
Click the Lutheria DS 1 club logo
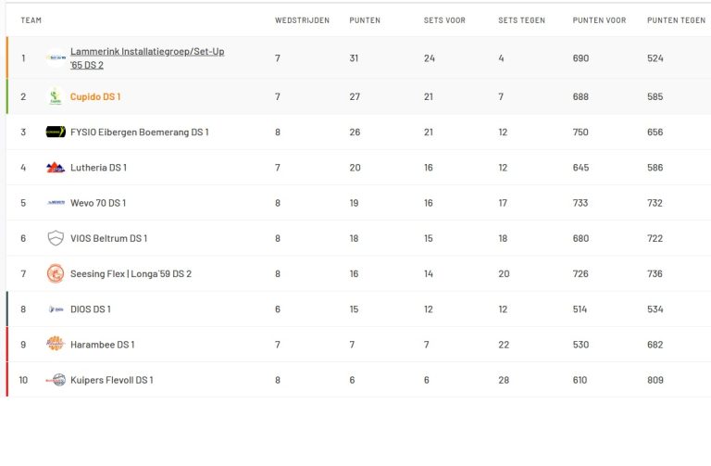(56, 168)
